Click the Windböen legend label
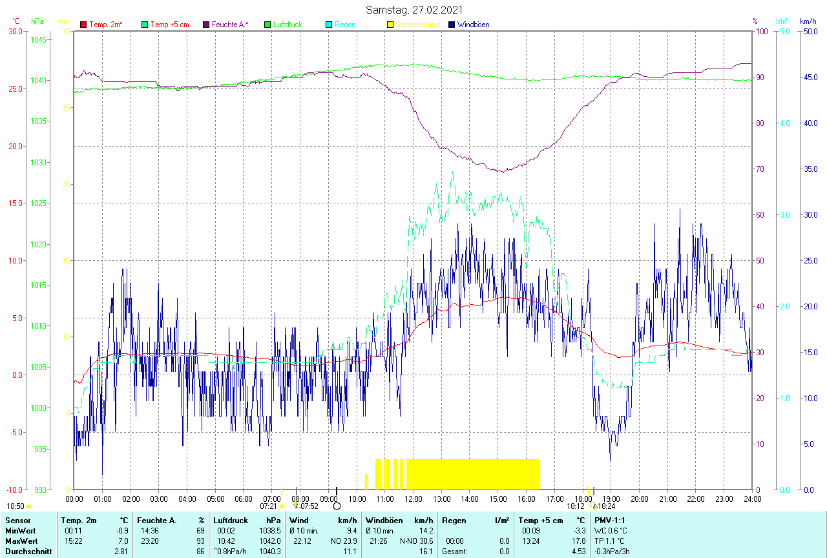Screen dimensions: 827x558 (473, 25)
